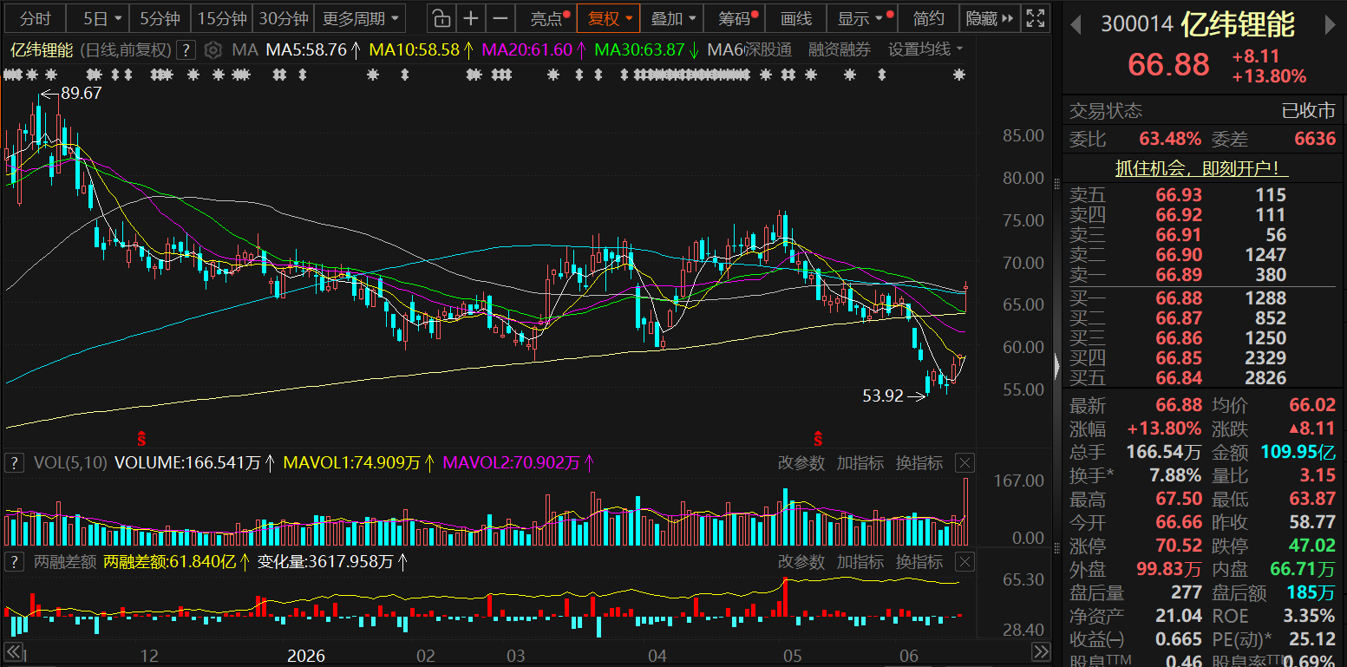This screenshot has width=1347, height=667.
Task: Click 换指标 in the VOL panel
Action: coord(919,463)
